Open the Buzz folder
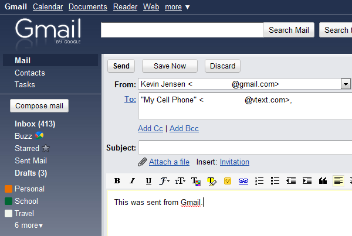Screen dimensions: 352x236 [23, 136]
